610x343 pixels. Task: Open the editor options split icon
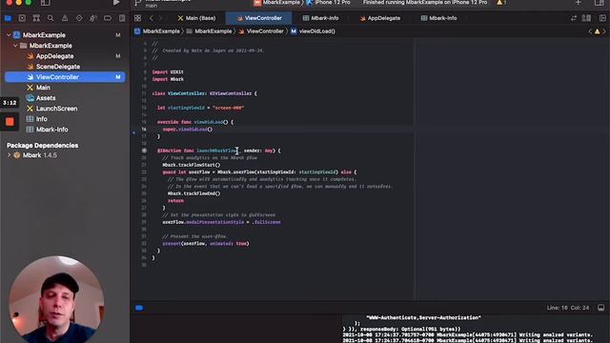pos(586,18)
